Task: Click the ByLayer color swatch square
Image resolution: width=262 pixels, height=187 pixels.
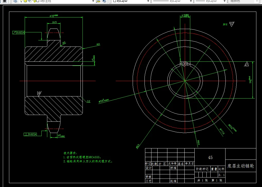Action: [x=115, y=1]
